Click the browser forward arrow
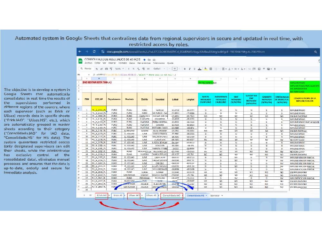 click(x=87, y=52)
